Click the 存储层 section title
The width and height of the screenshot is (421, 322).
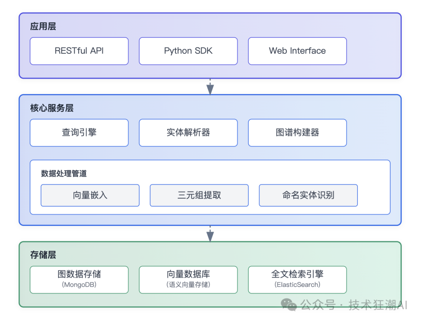[43, 255]
